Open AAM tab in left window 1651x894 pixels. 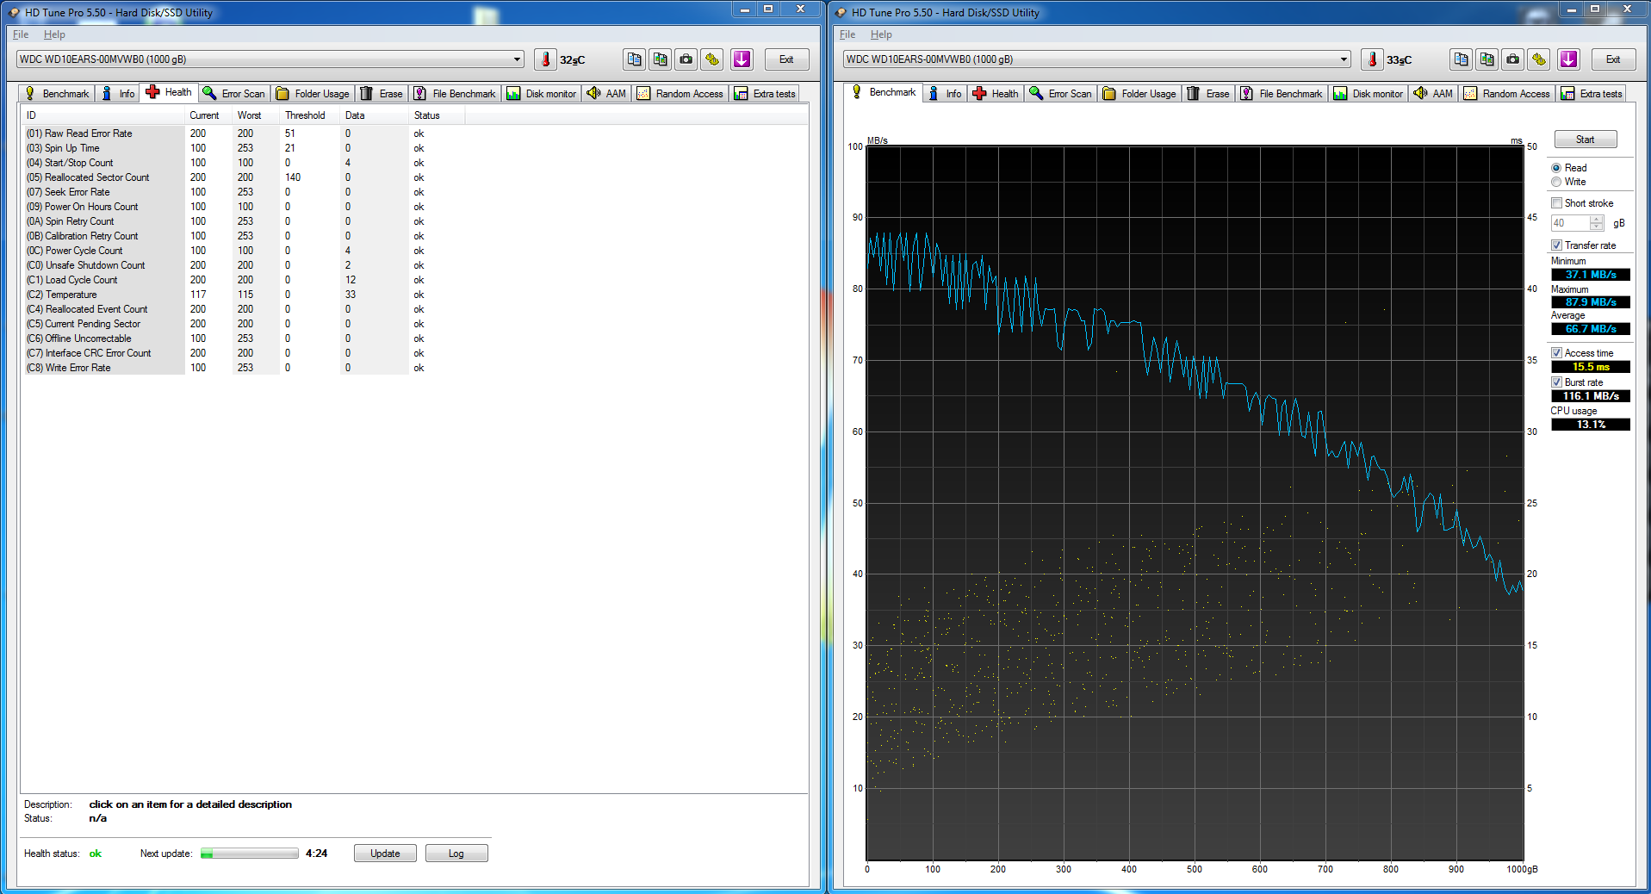(x=606, y=94)
